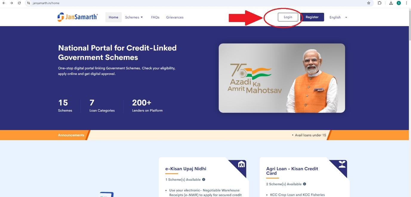Go to the FAQs menu item

(x=155, y=17)
